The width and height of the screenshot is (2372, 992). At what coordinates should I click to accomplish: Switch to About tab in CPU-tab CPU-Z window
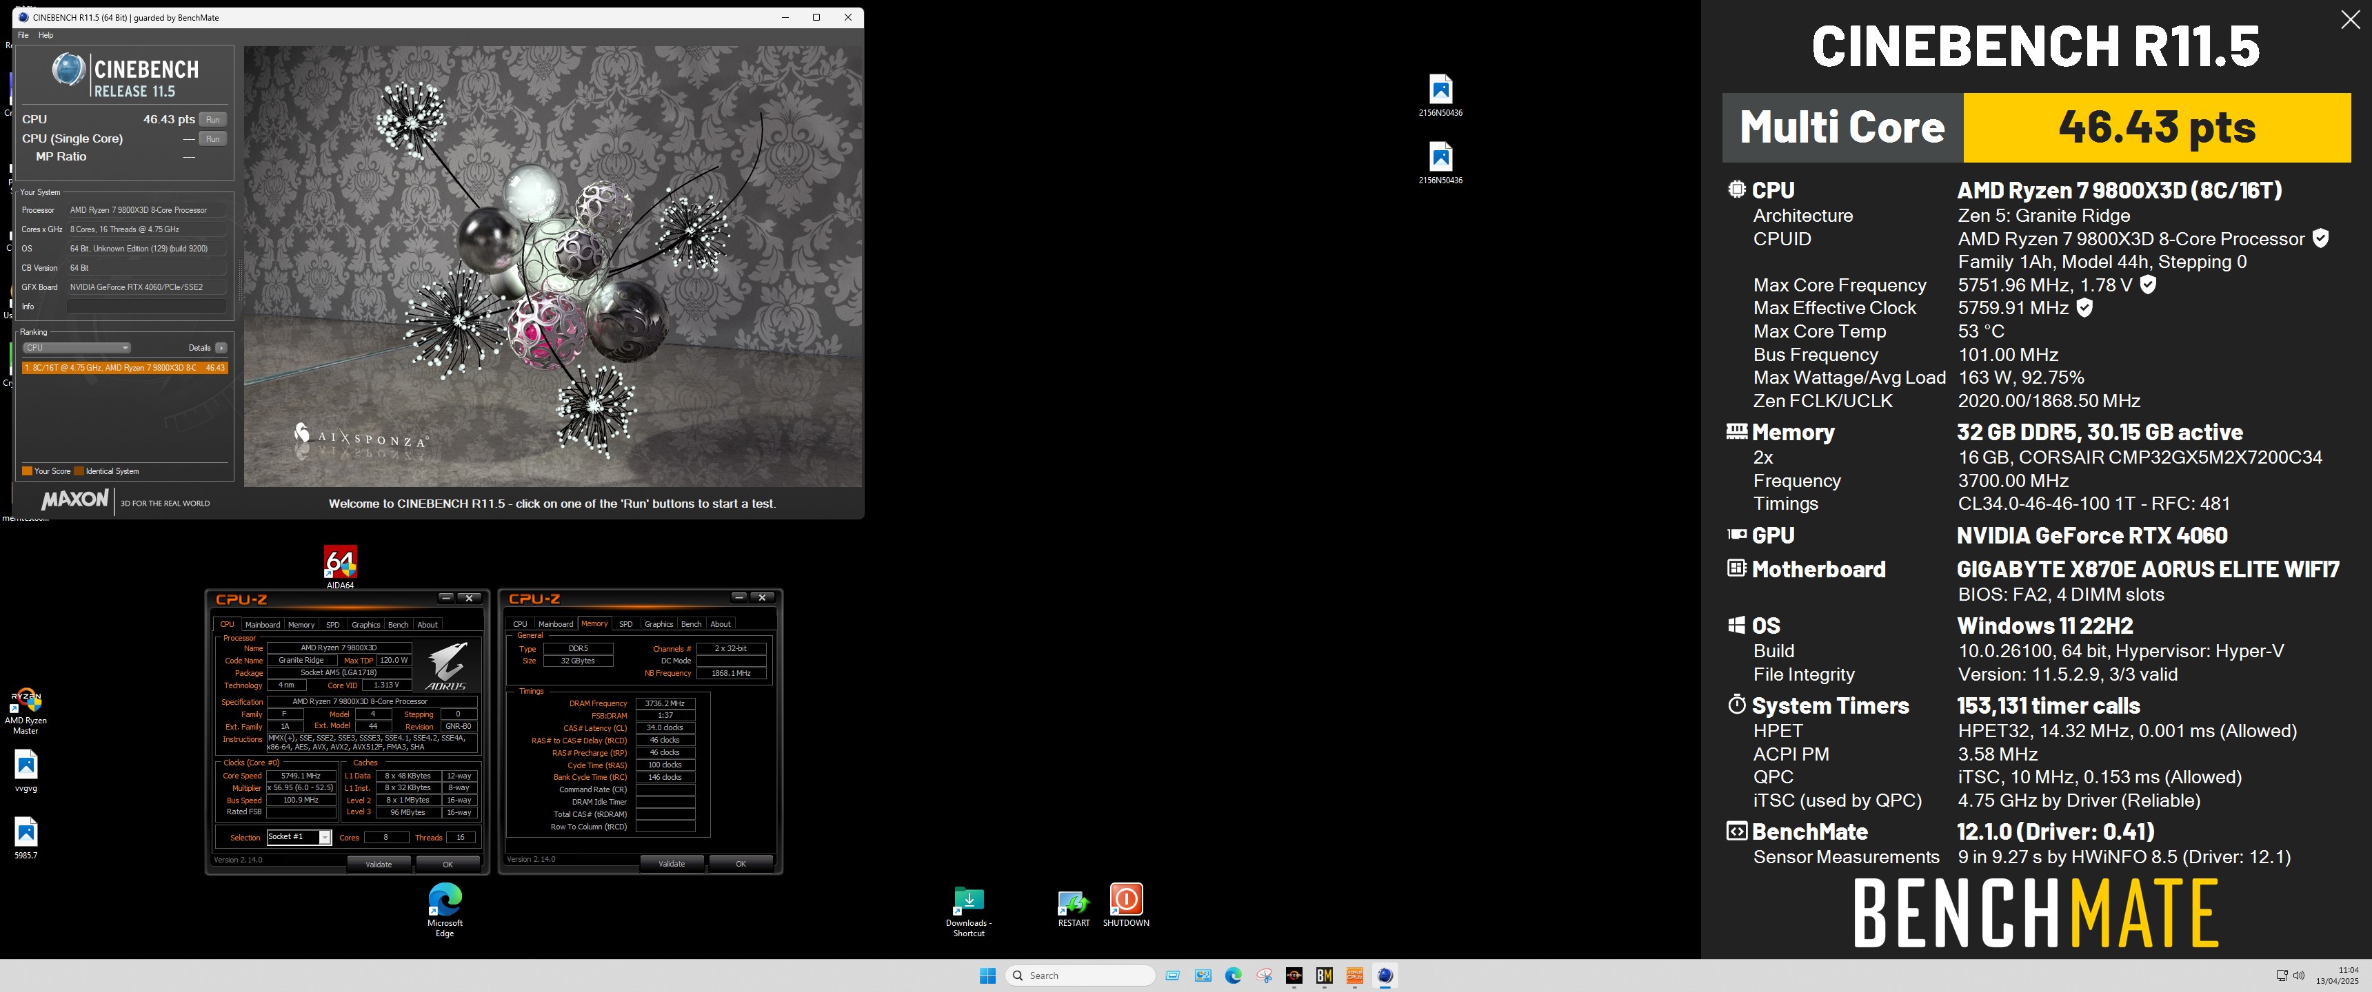pos(428,625)
